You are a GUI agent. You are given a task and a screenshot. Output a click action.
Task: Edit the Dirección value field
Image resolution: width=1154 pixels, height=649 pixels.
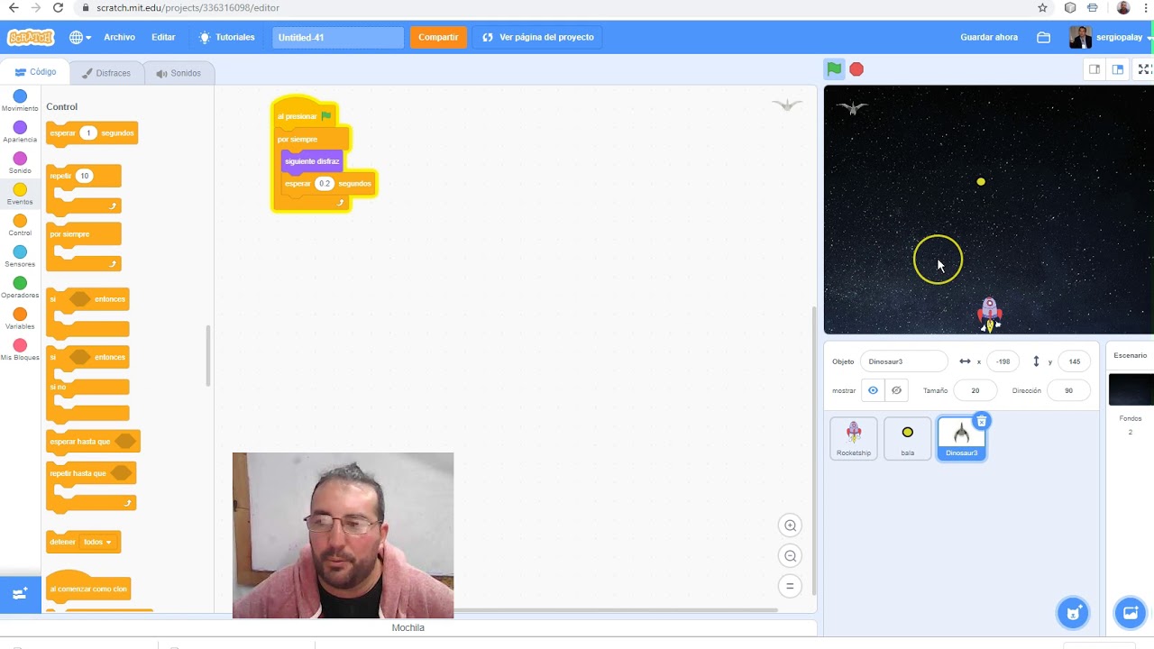(1068, 390)
